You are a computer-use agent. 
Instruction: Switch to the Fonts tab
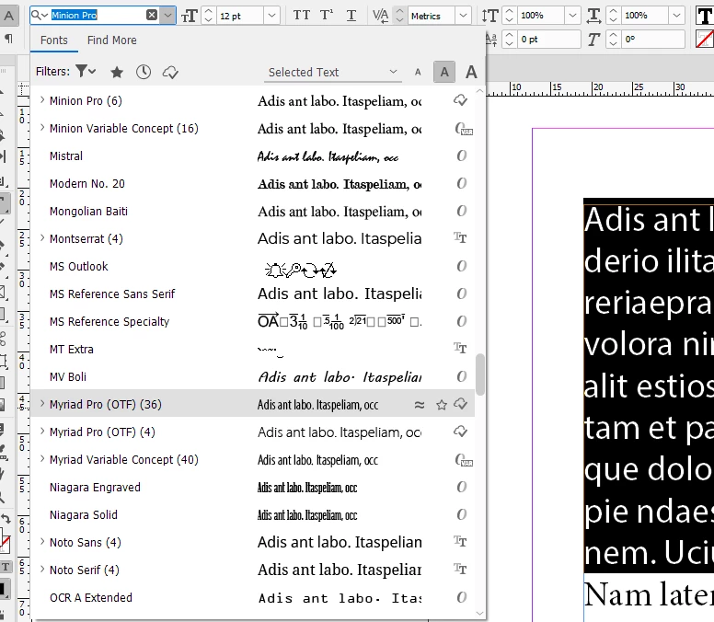pyautogui.click(x=53, y=40)
